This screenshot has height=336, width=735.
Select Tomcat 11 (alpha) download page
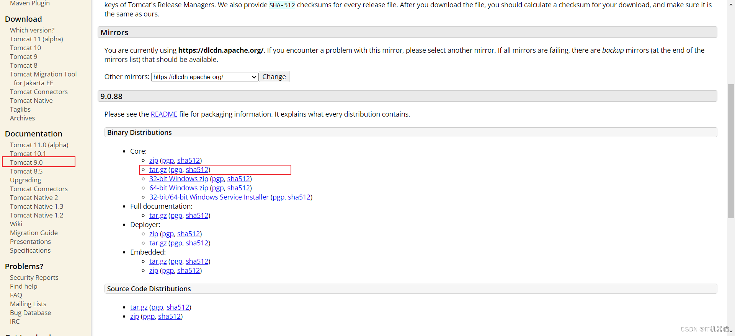coord(36,39)
